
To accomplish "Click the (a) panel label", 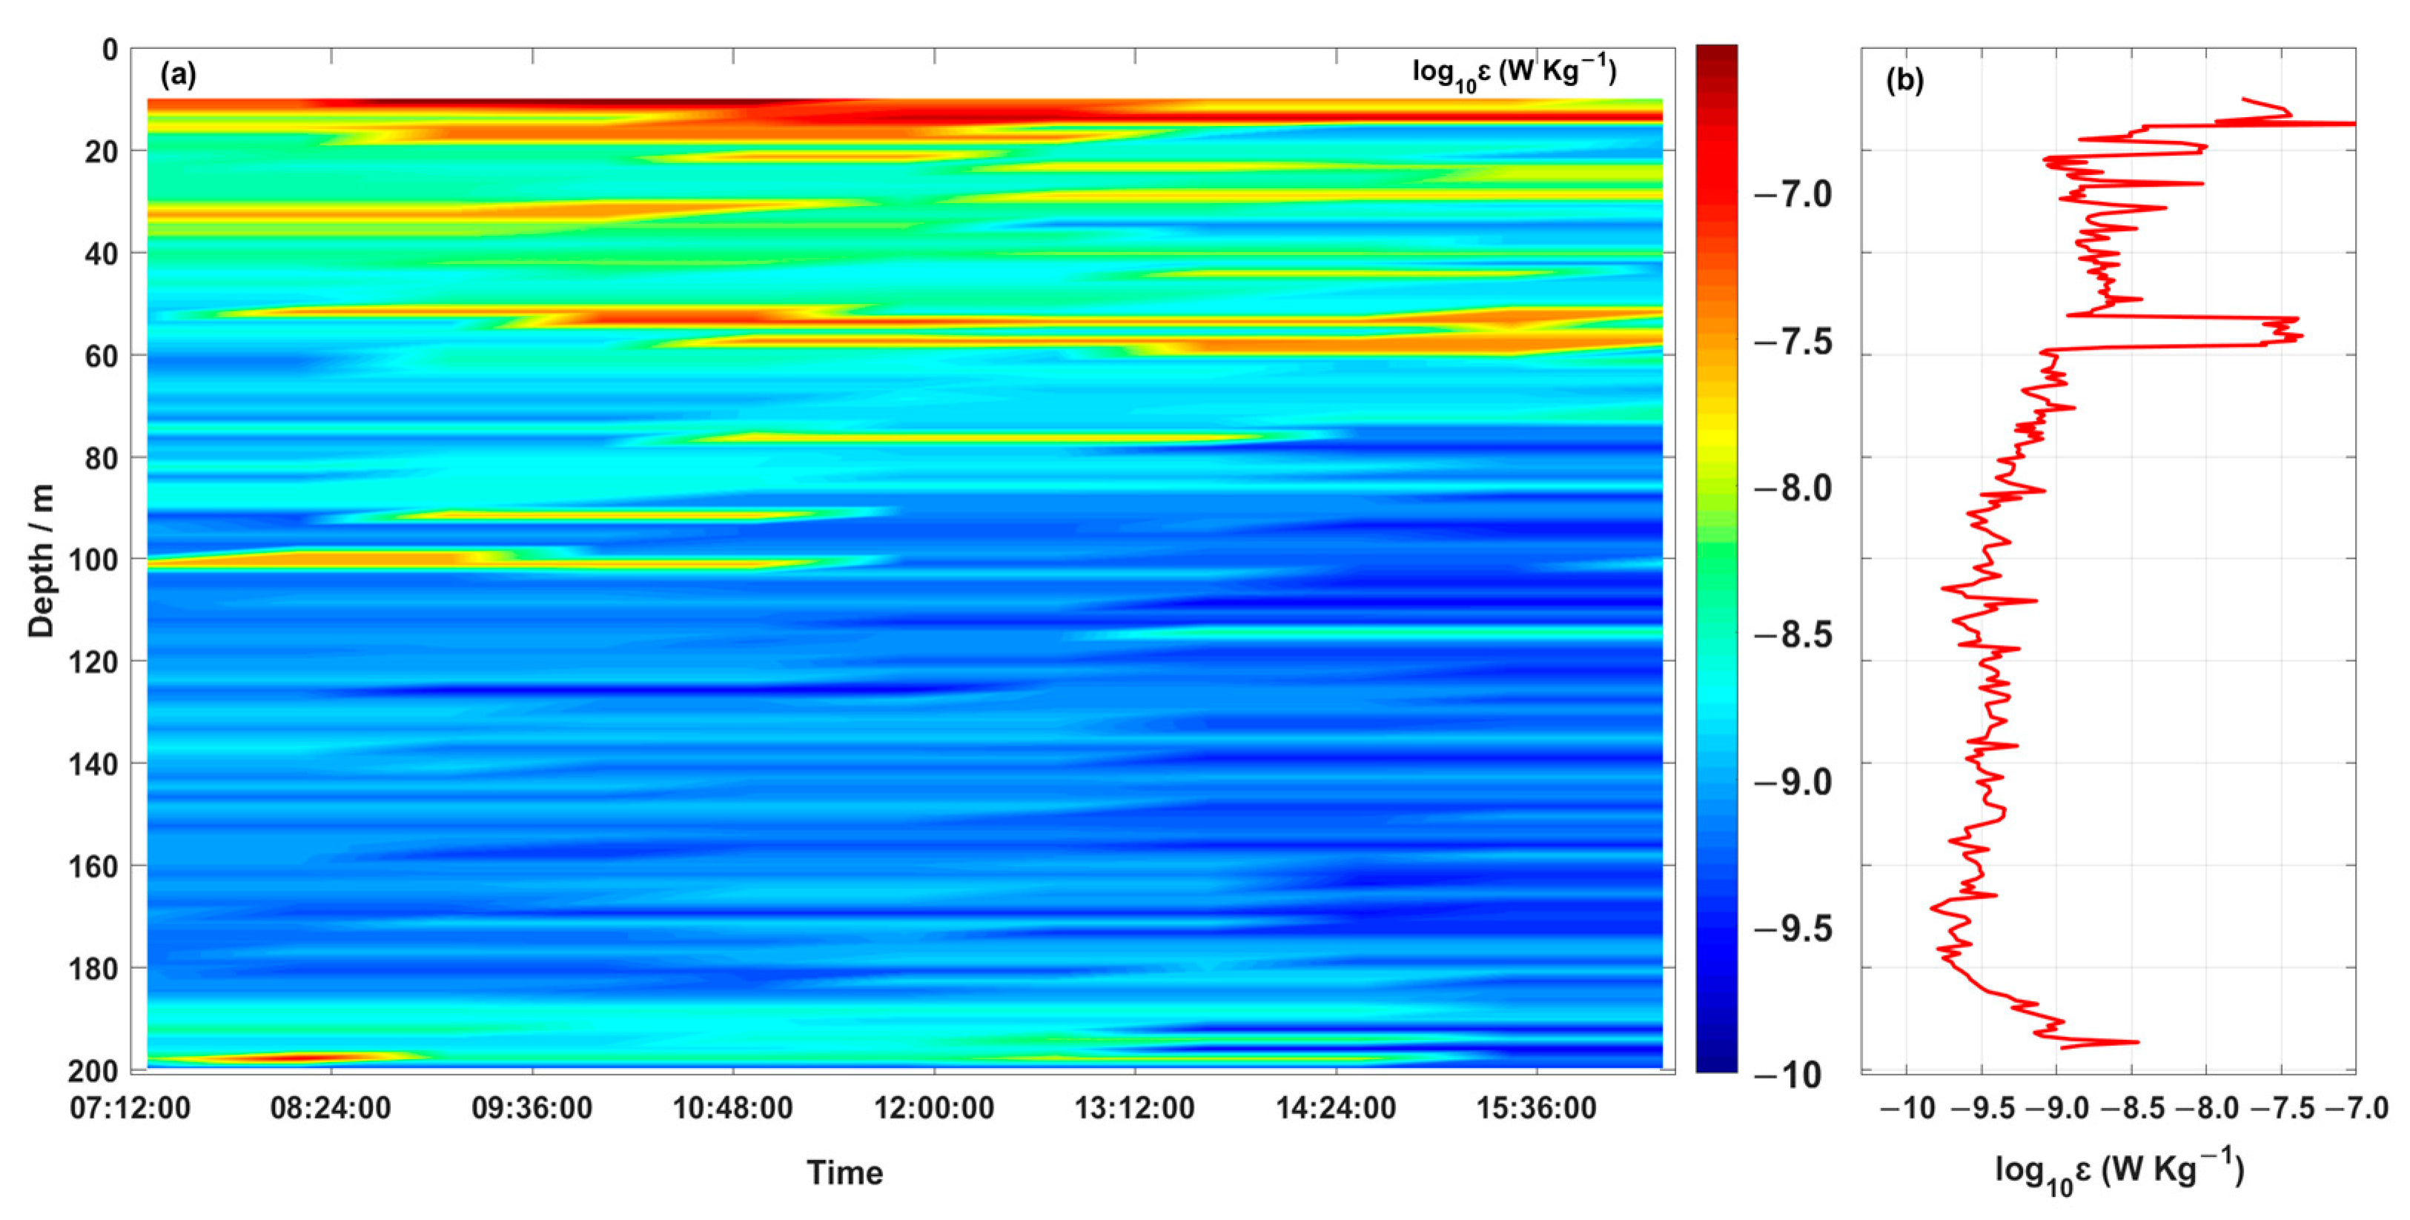I will (178, 76).
